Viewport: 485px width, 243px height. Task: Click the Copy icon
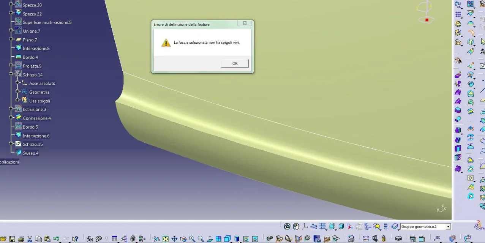tap(38, 239)
